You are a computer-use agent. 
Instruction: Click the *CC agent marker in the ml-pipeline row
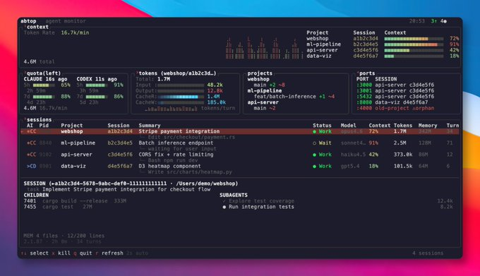pyautogui.click(x=32, y=143)
